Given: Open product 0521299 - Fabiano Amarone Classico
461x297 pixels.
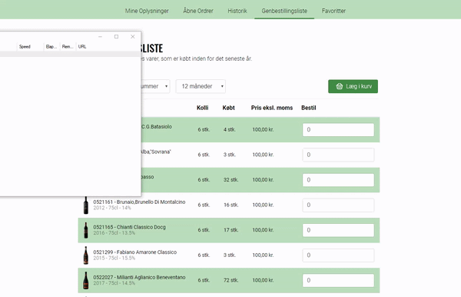Looking at the screenshot, I should pos(135,252).
